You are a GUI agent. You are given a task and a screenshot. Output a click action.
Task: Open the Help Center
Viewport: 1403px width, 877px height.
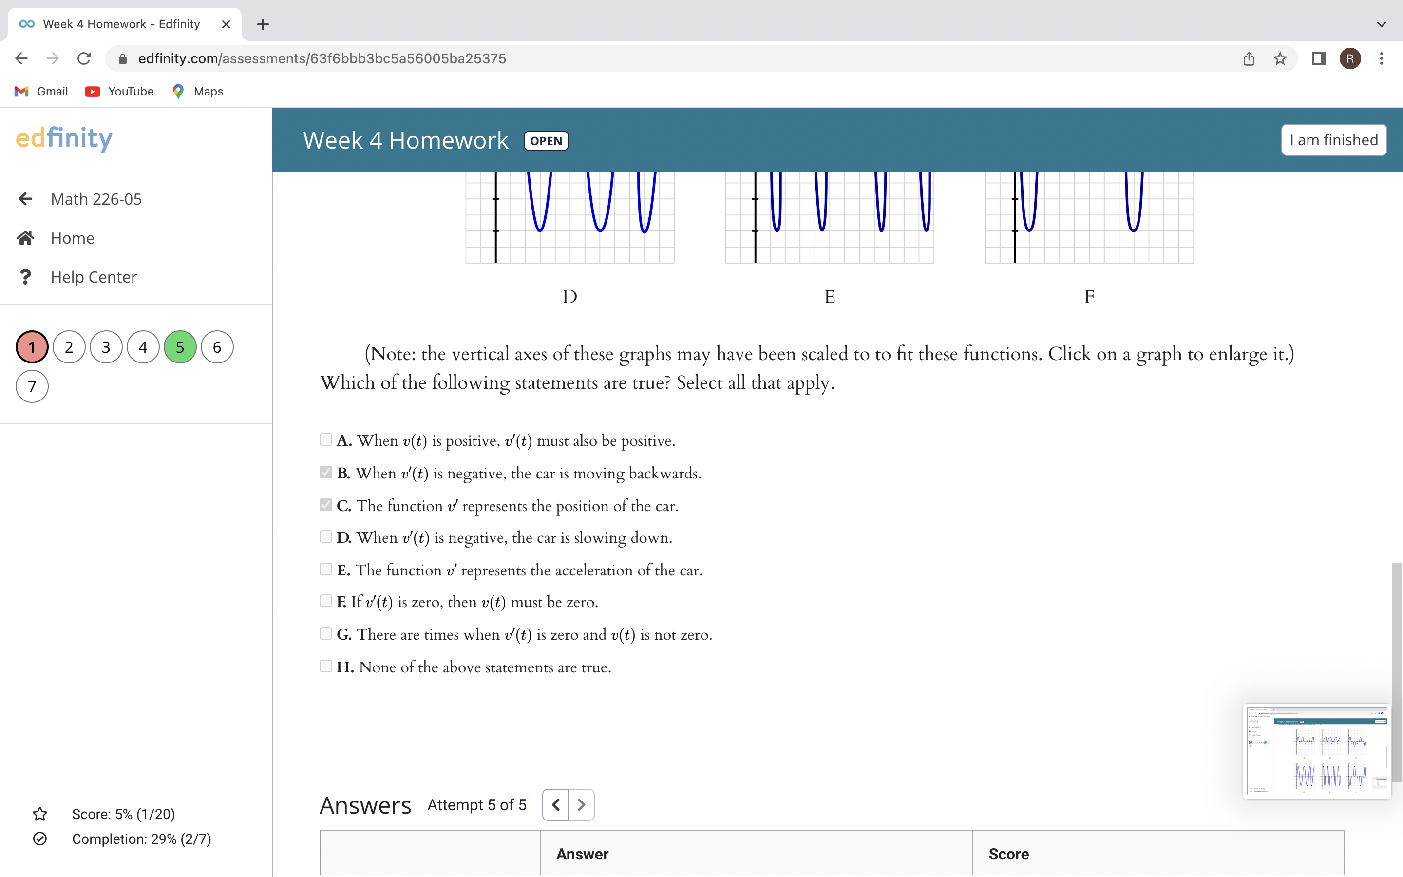(x=94, y=277)
